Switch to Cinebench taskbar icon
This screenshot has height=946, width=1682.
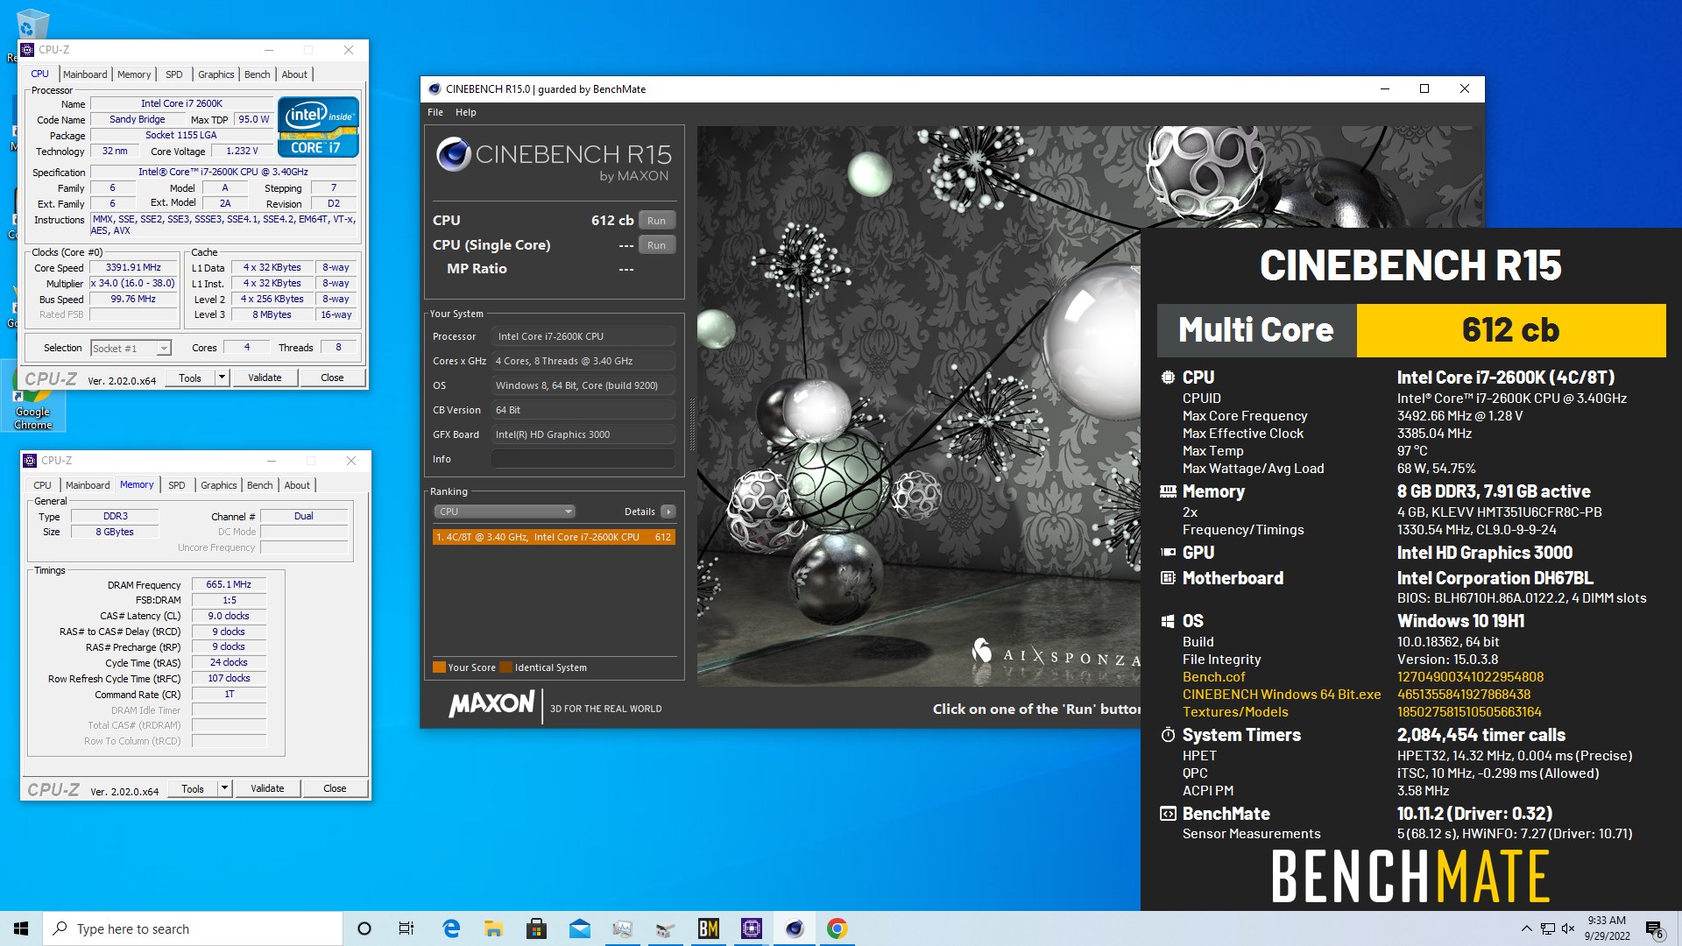(x=794, y=928)
